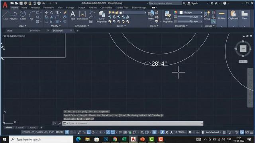255x143 pixels.
Task: Toggle 2D object snap in status bar
Action: tap(113, 132)
